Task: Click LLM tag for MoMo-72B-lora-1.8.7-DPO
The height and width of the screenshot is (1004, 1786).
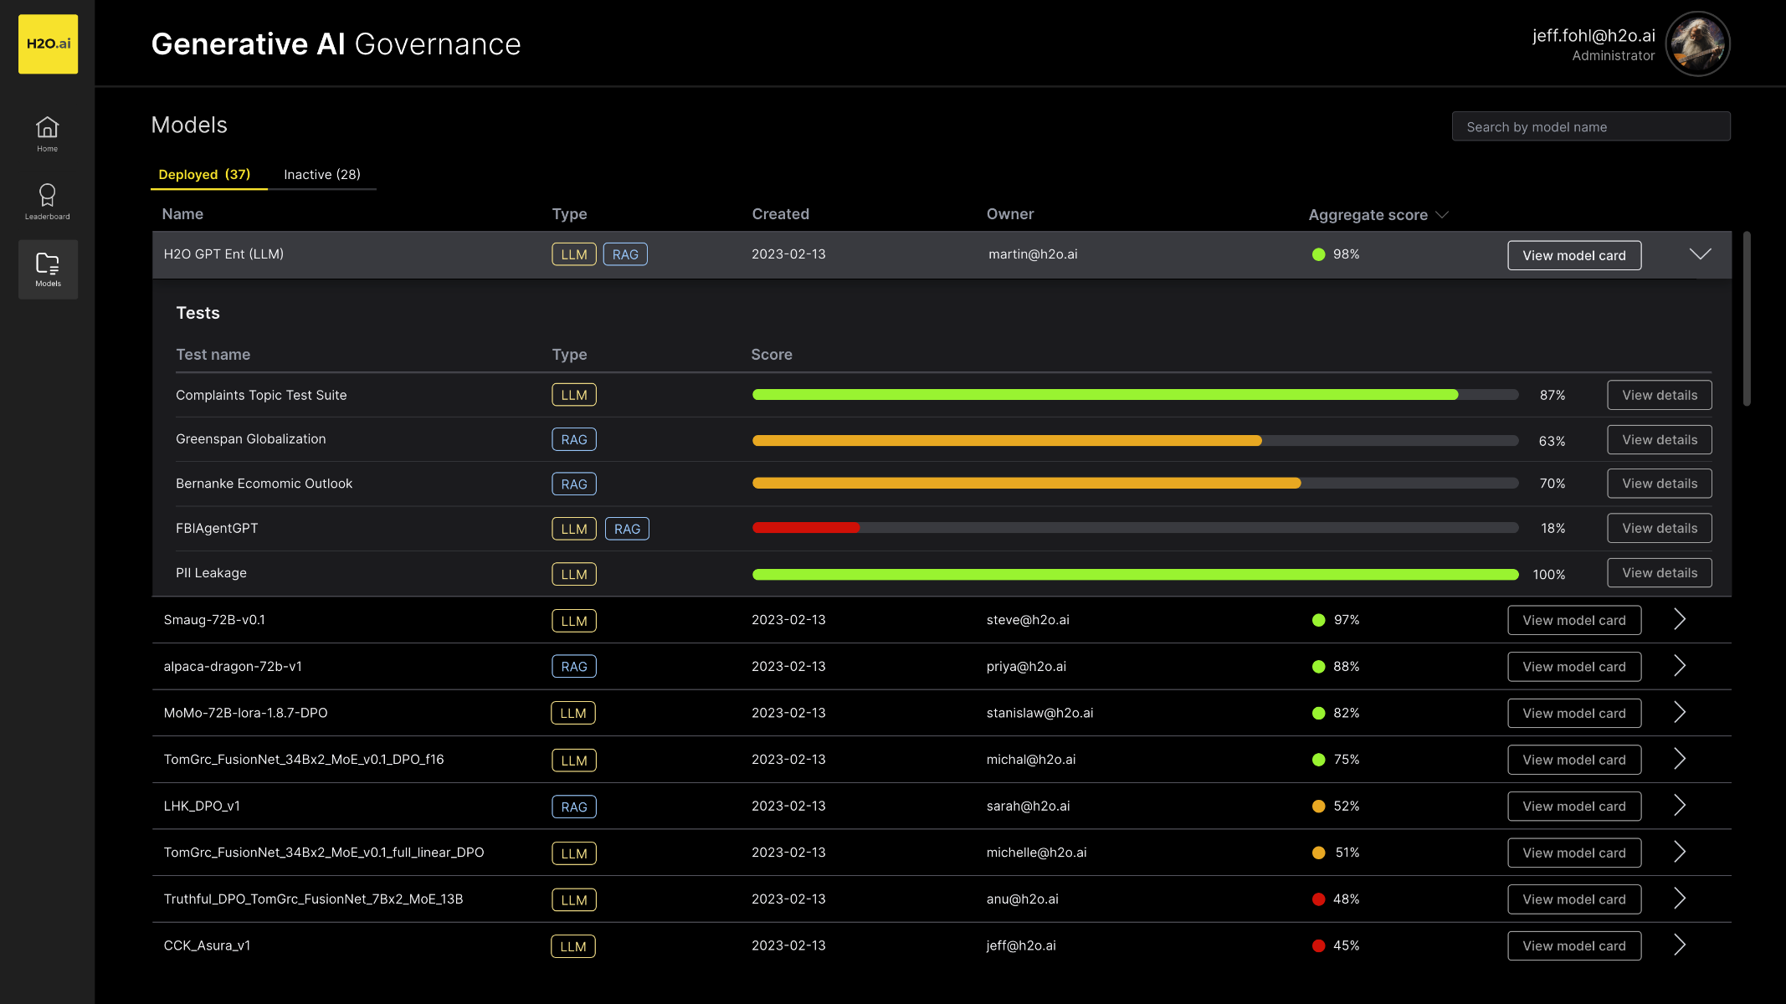Action: [573, 713]
